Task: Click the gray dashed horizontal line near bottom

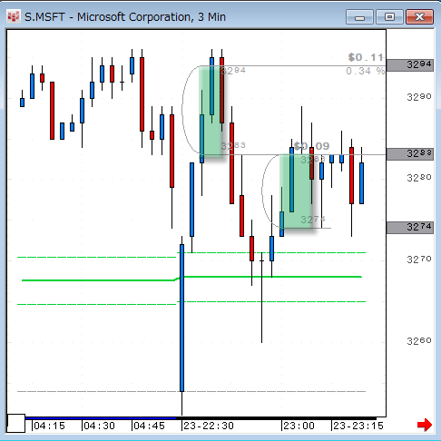Action: (191, 391)
